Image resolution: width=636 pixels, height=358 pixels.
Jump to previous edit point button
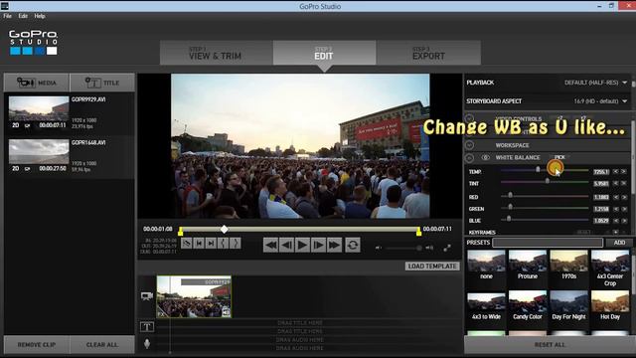coord(199,243)
